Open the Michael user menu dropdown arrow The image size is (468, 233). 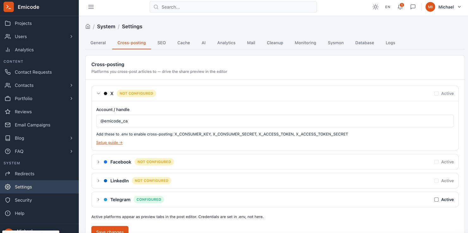459,7
